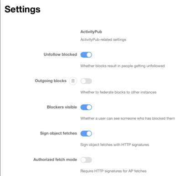This screenshot has width=189, height=176.
Task: Click the Authorized fetch mode label
Action: (x=55, y=160)
